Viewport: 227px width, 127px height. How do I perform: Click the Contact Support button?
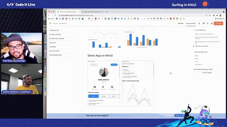click(x=207, y=73)
